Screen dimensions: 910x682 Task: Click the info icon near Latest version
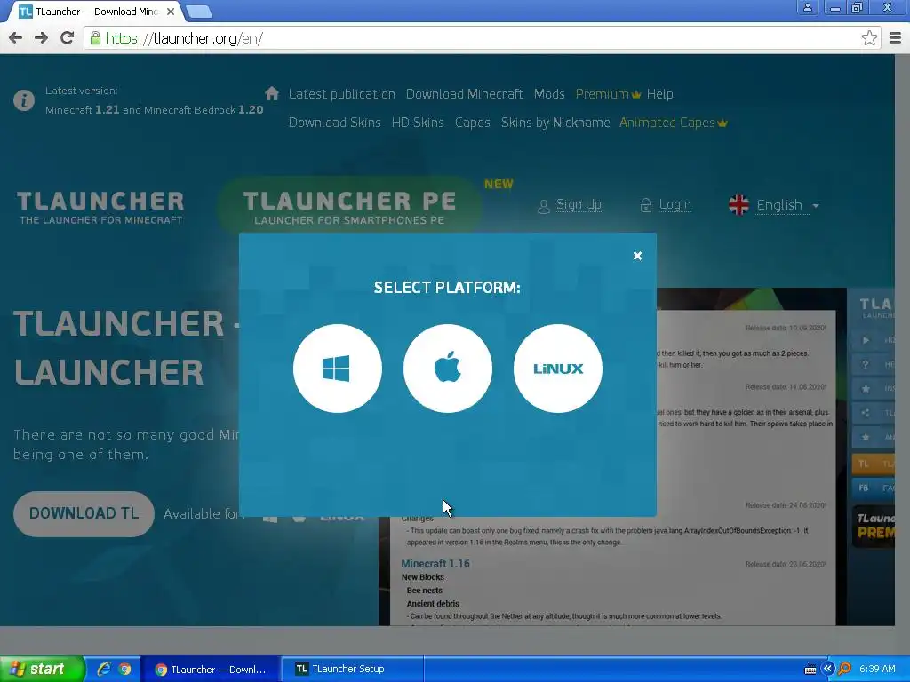[24, 100]
